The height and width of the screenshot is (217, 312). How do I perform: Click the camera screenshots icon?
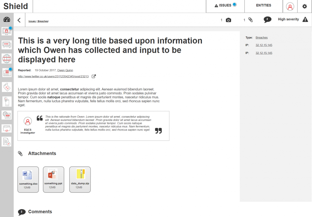coord(228,20)
